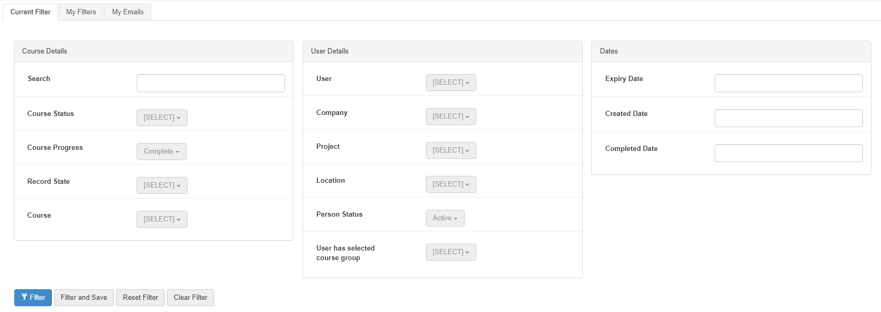Screen dimensions: 881x312
Task: Expand the User dropdown
Action: pyautogui.click(x=450, y=83)
